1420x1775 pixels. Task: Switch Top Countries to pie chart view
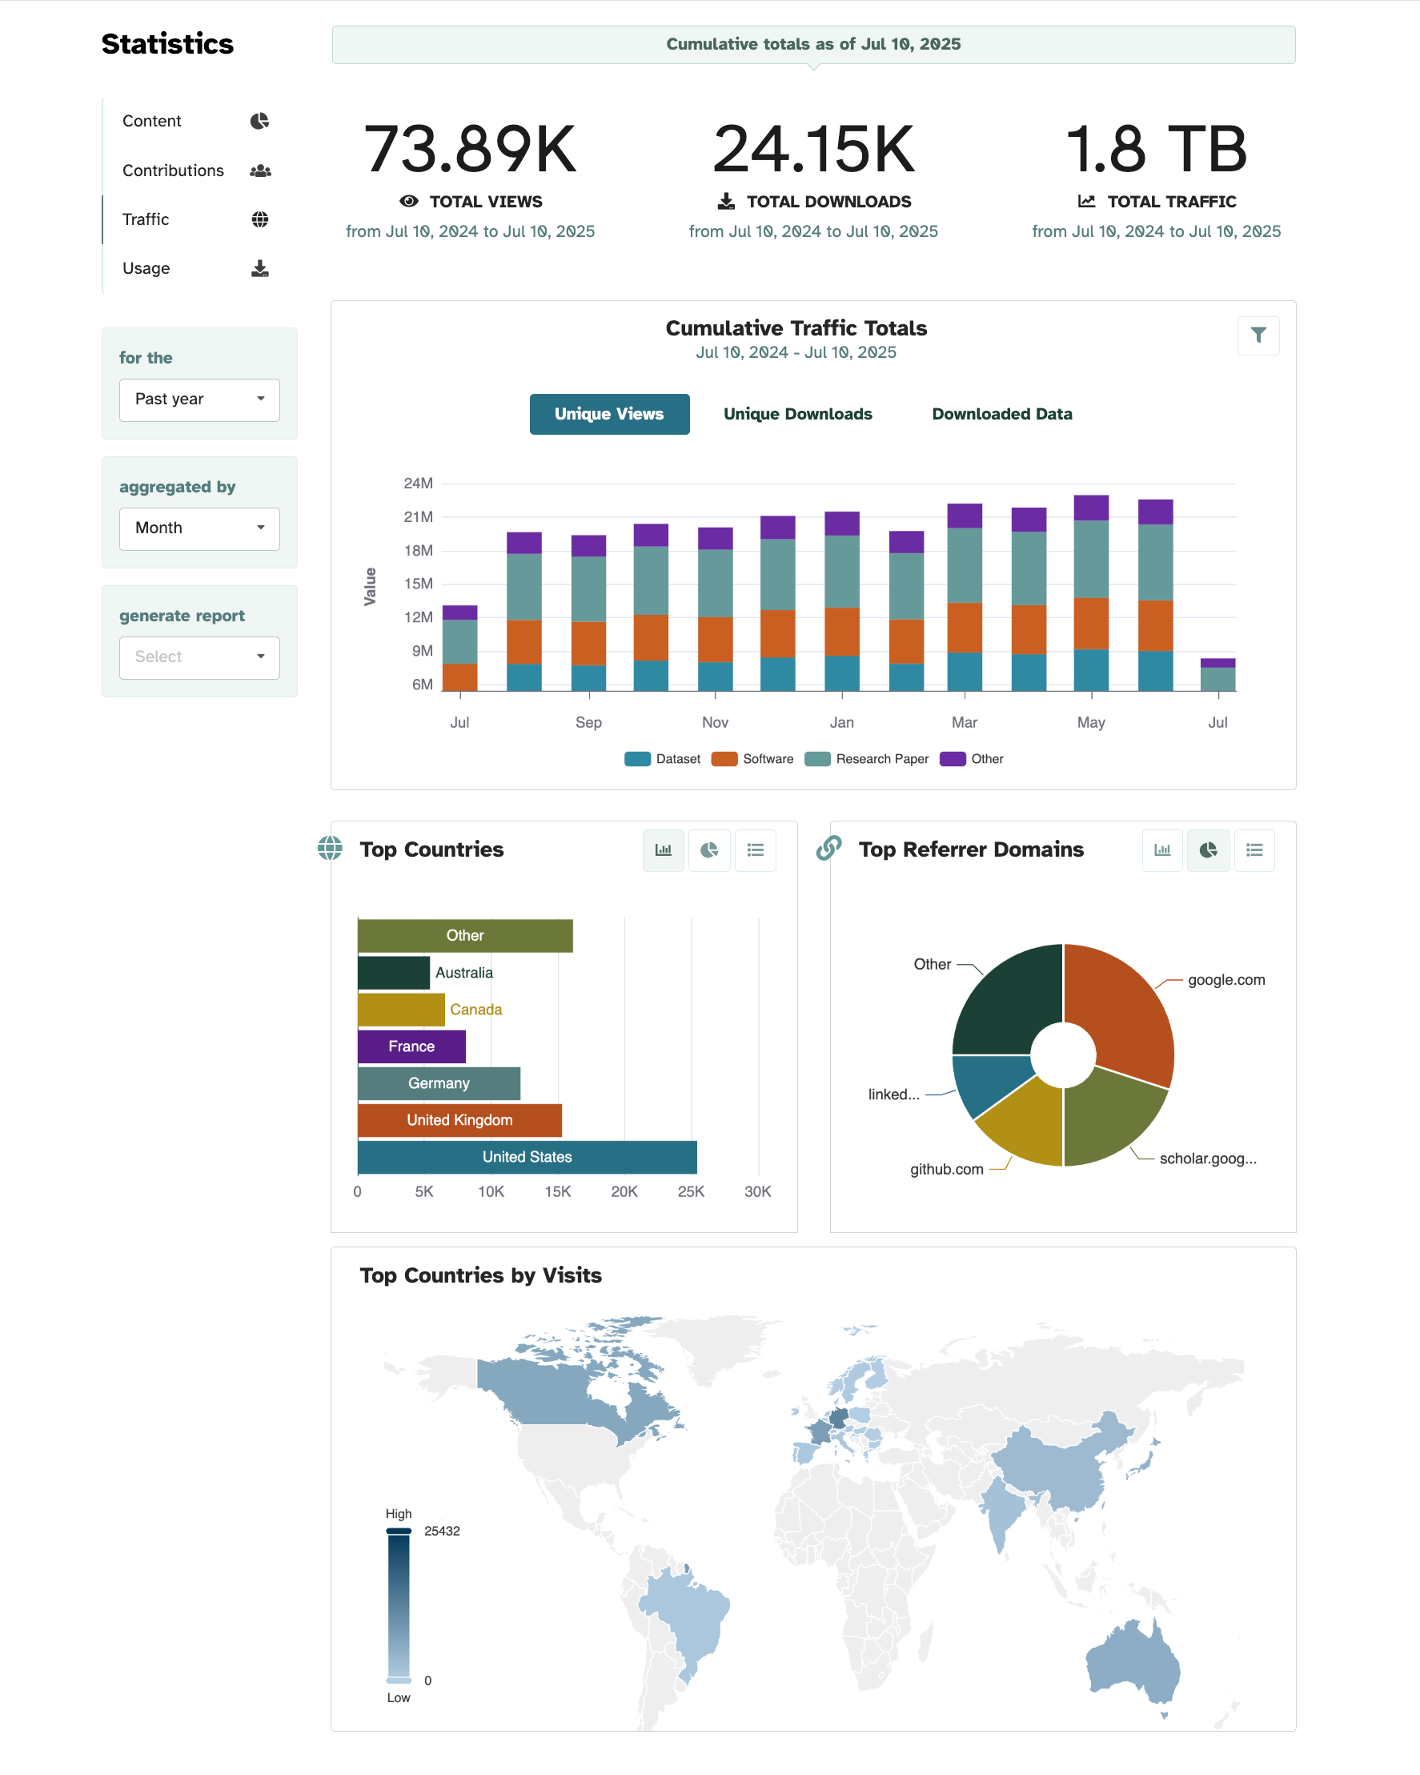coord(708,849)
